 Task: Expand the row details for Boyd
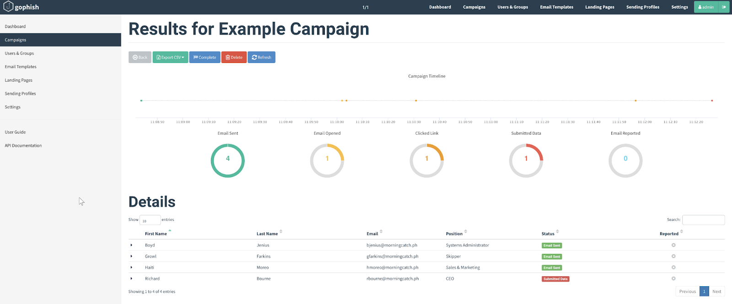pyautogui.click(x=132, y=245)
